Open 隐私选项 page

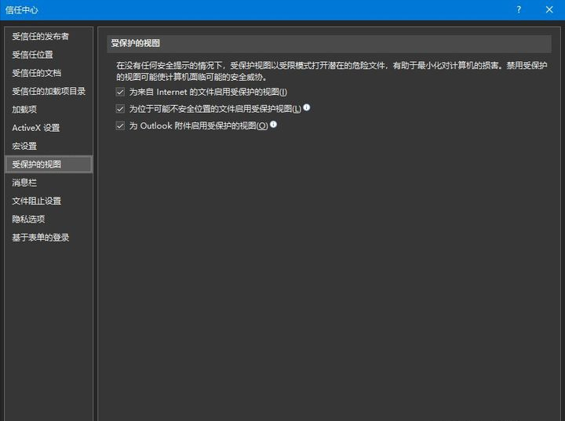[49, 219]
